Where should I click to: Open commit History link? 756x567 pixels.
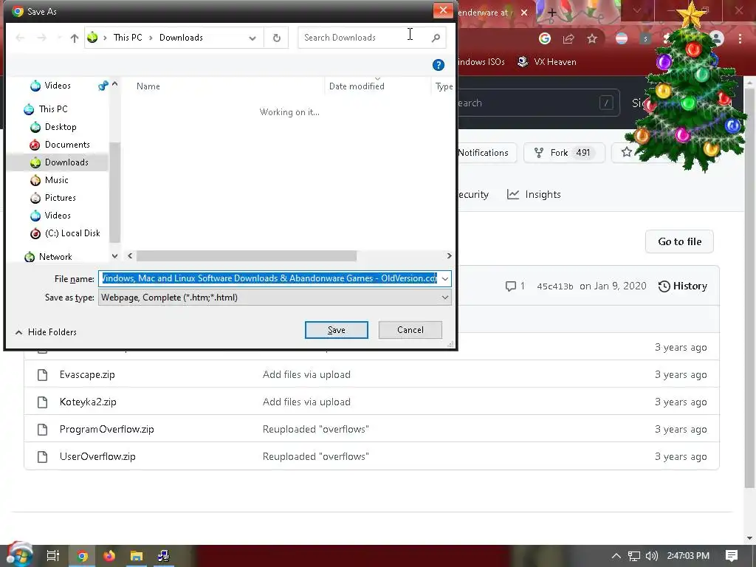coord(683,286)
